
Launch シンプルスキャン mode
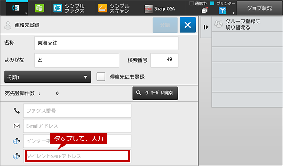tap(114, 8)
